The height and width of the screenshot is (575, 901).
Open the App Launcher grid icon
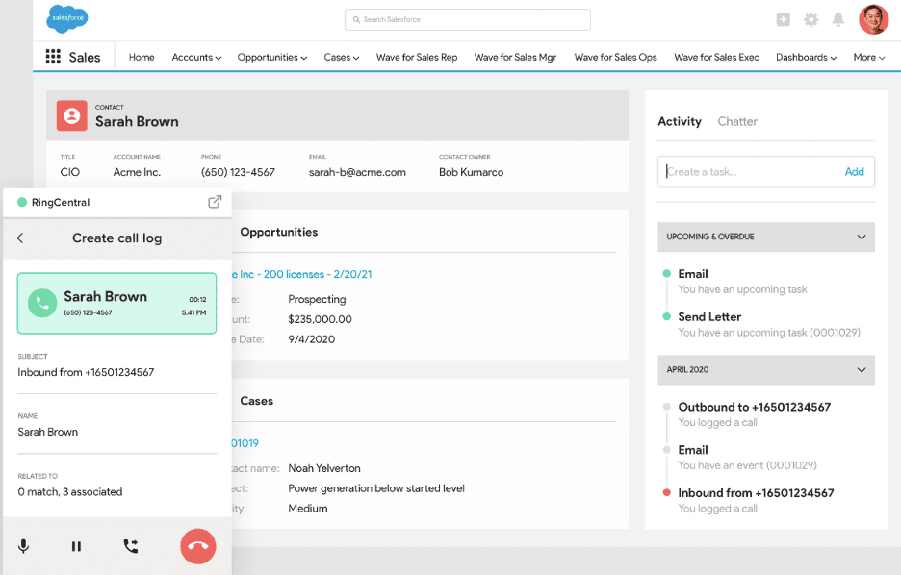point(53,56)
